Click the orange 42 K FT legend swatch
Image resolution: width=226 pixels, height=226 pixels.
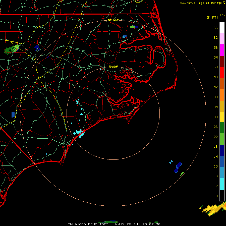tap(222, 95)
